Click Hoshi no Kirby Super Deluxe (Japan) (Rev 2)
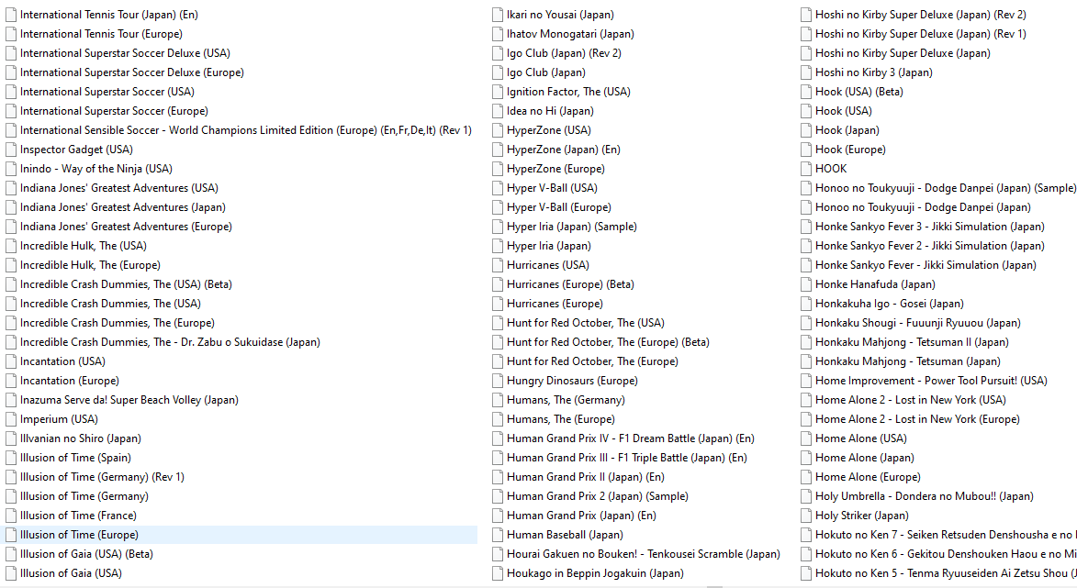Viewport: 1077px width, 588px height. click(x=921, y=15)
